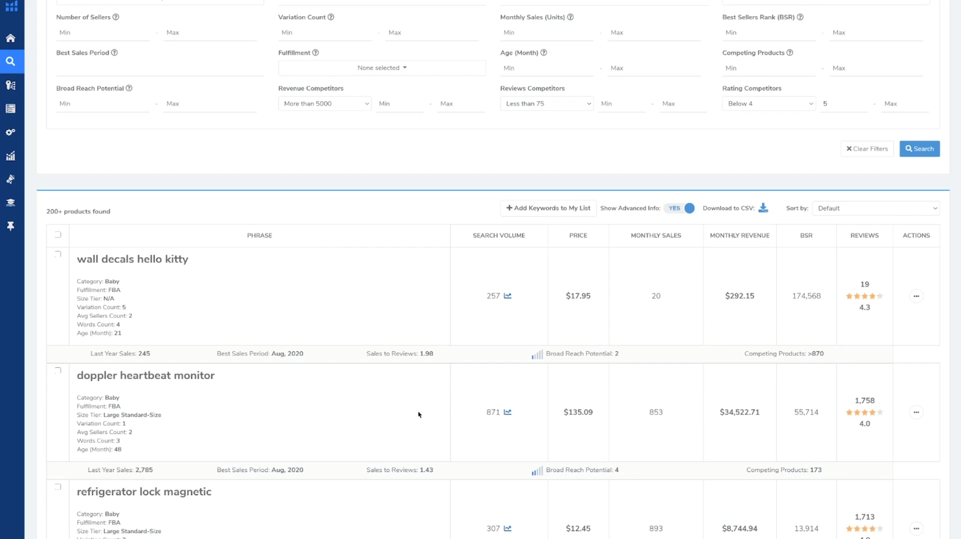This screenshot has width=961, height=539.
Task: Click help icon next to Best Sellers Rank
Action: pos(800,17)
